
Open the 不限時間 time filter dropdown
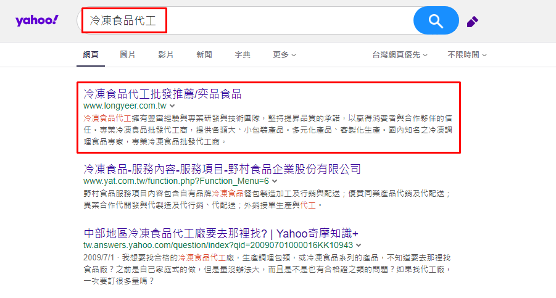[x=467, y=54]
